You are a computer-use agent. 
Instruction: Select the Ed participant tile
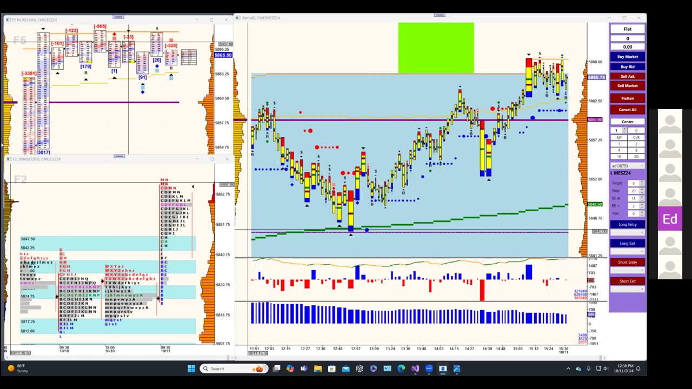pyautogui.click(x=670, y=219)
